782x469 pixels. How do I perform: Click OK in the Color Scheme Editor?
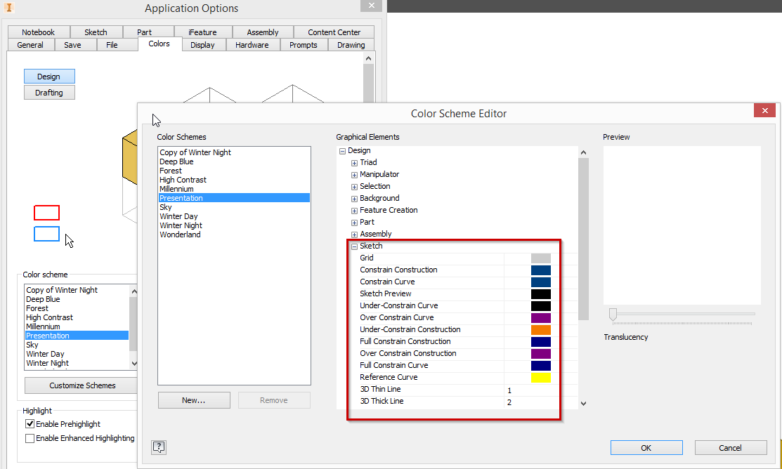(646, 447)
